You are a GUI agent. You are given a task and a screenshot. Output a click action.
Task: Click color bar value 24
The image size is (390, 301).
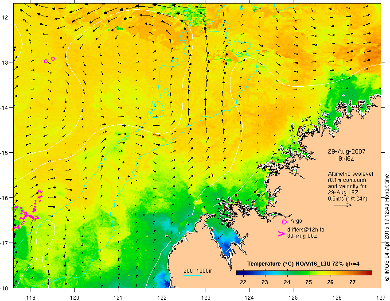point(287,282)
